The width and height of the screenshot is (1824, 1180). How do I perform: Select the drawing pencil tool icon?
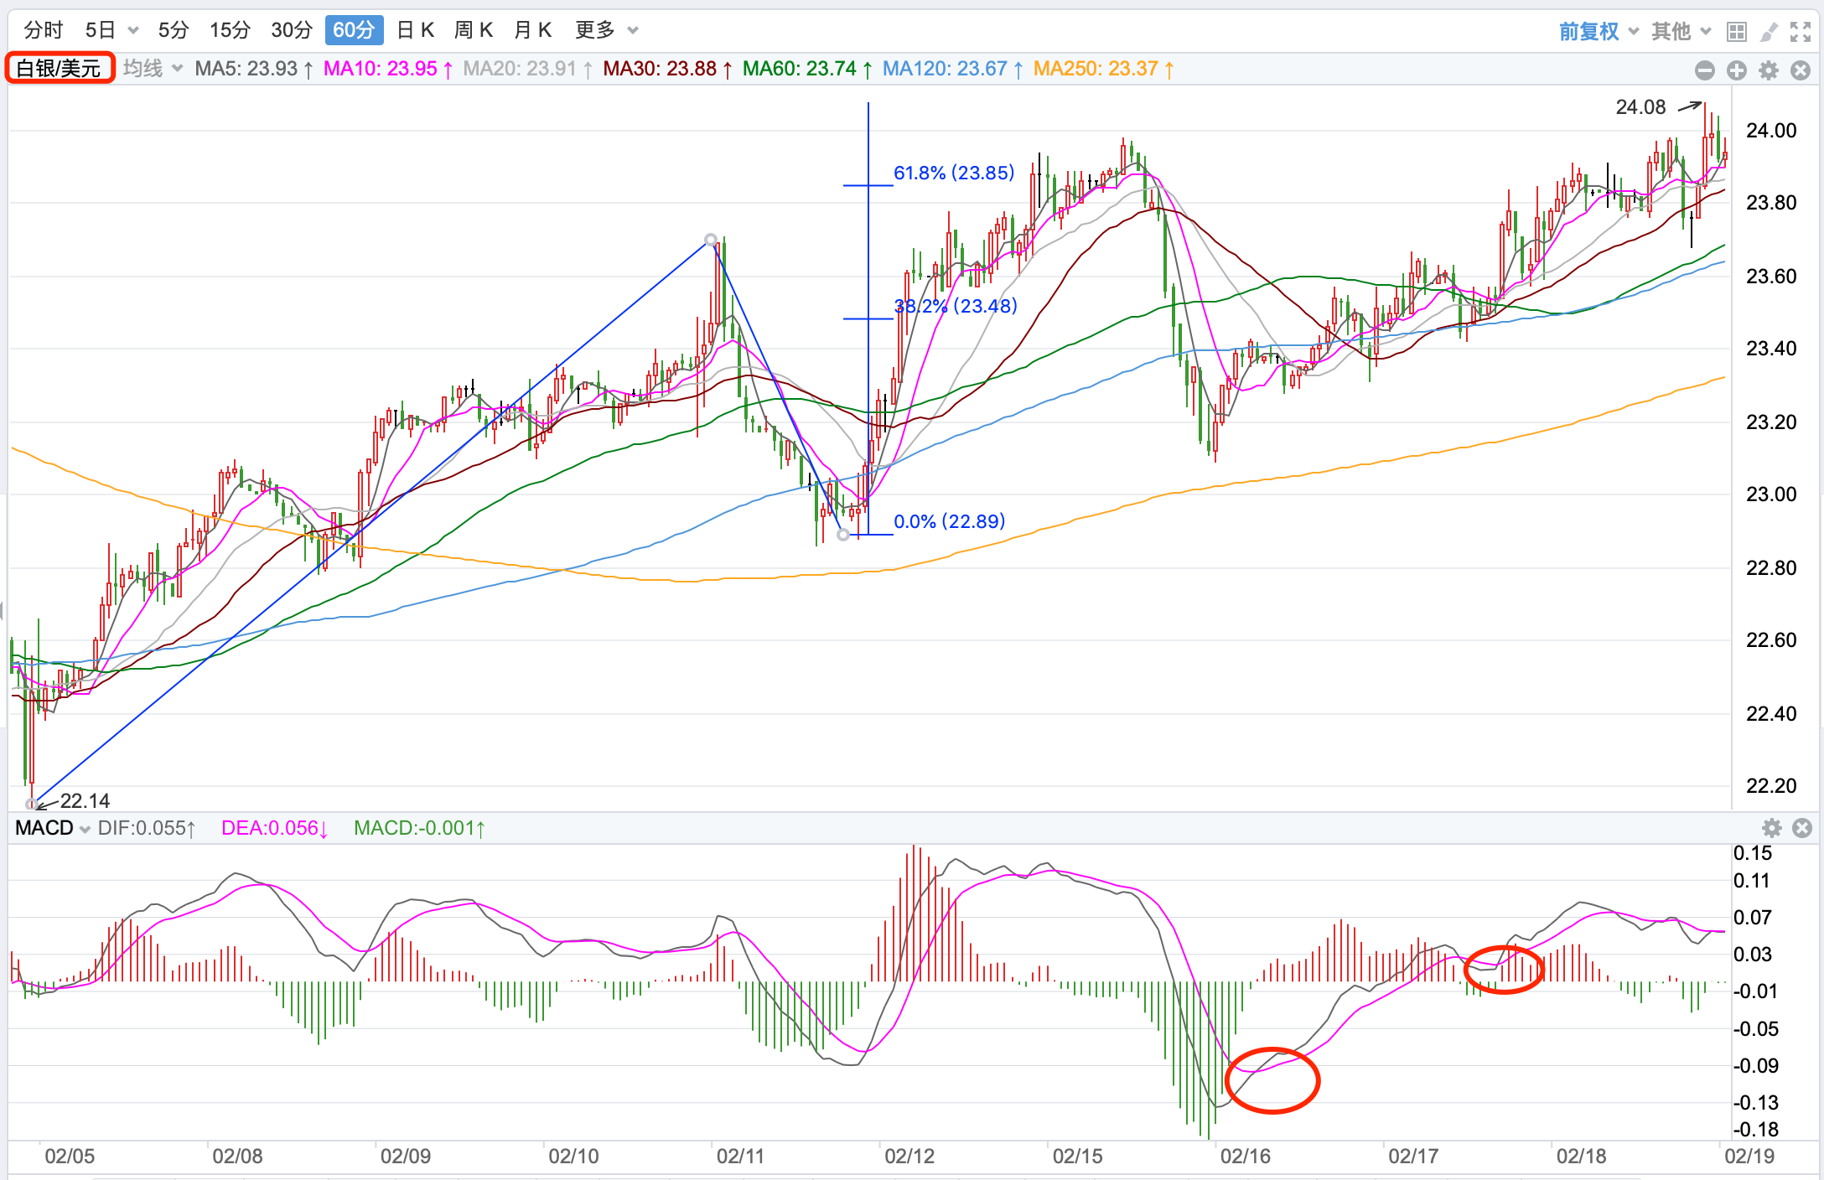pyautogui.click(x=1769, y=32)
